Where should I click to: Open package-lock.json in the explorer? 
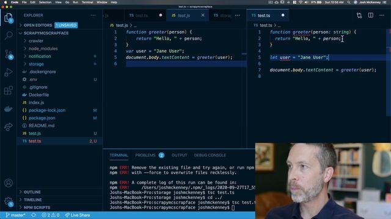click(47, 110)
